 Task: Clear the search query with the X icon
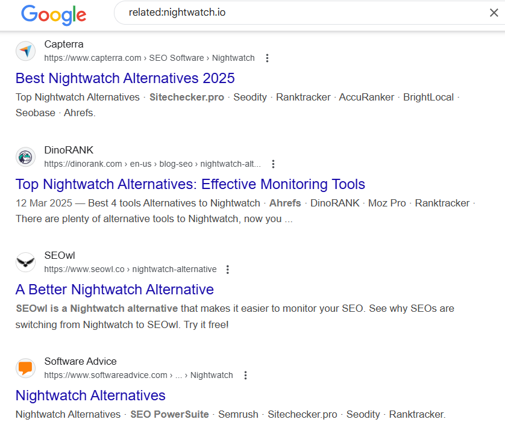tap(494, 12)
